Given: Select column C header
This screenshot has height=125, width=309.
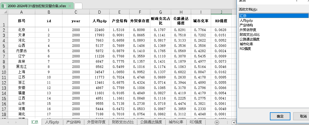Looking at the screenshot, I should [76, 12].
